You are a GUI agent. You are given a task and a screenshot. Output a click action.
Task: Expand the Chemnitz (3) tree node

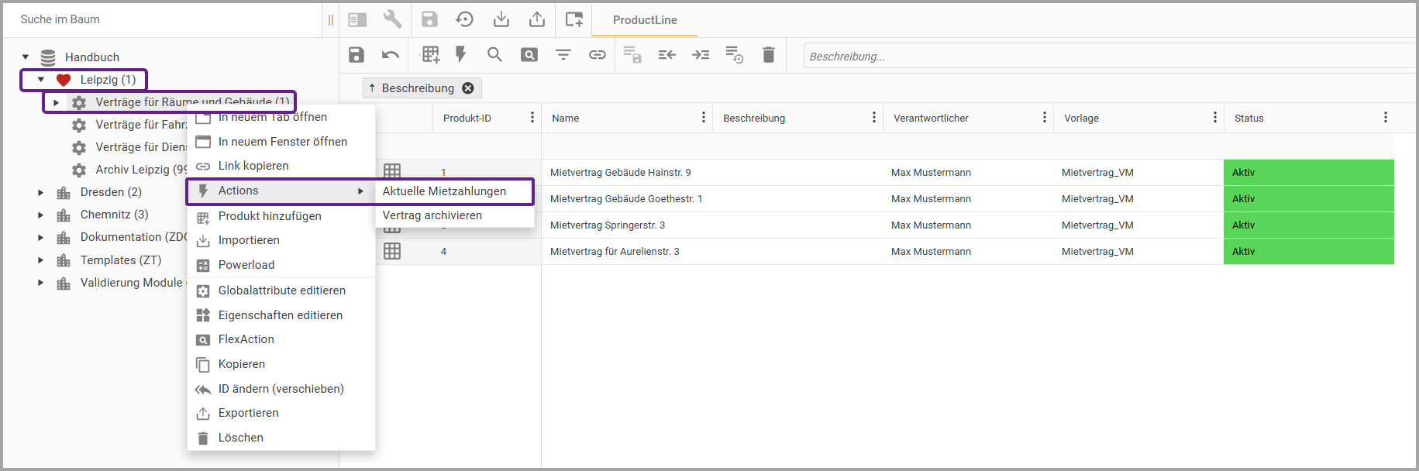tap(41, 215)
